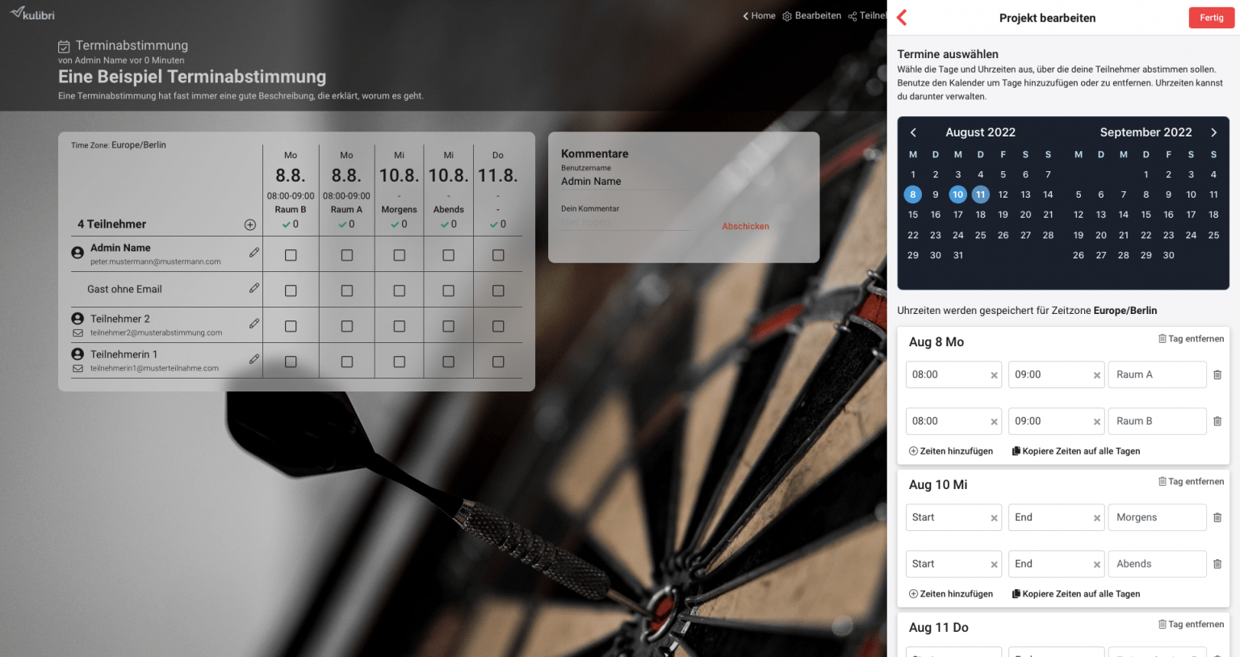Advance calendar to next month
Screen dimensions: 1240x657
click(x=1213, y=132)
